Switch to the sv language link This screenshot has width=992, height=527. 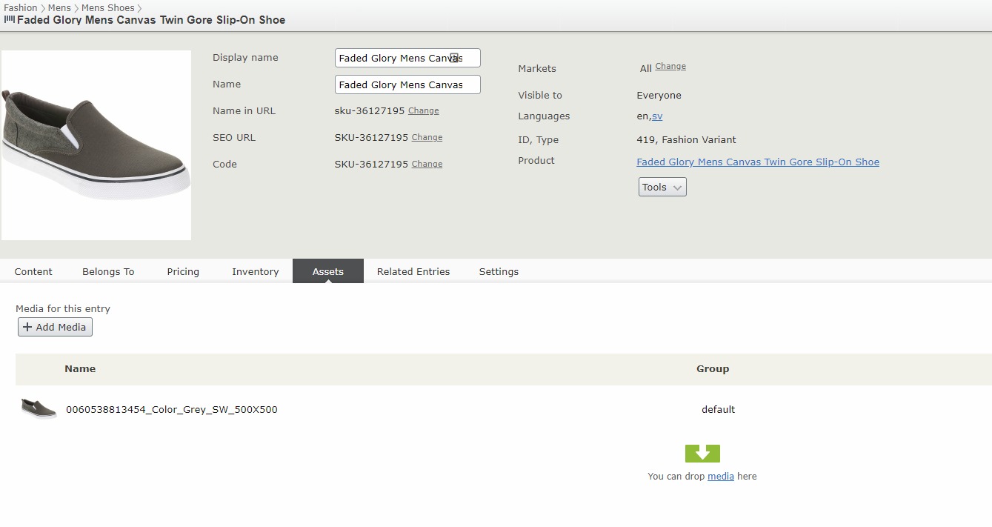coord(657,116)
